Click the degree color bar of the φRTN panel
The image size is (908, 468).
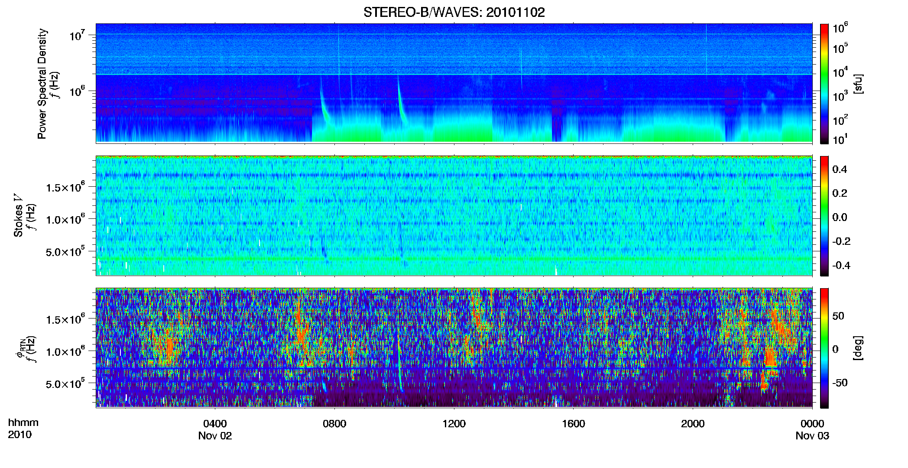pos(824,348)
